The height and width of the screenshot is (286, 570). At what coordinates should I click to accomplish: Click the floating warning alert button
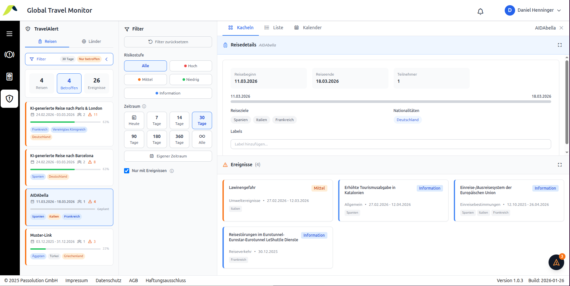556,262
